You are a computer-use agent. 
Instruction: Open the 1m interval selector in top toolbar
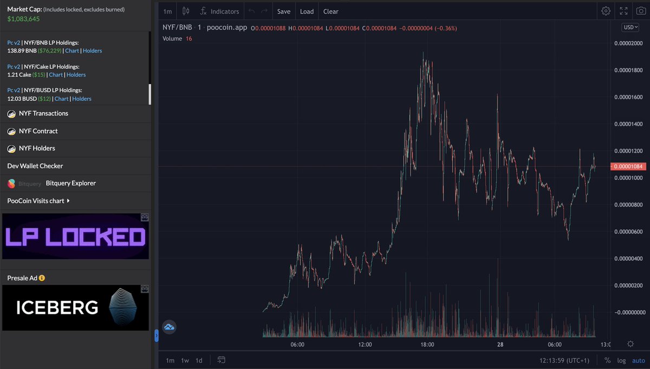pyautogui.click(x=168, y=11)
